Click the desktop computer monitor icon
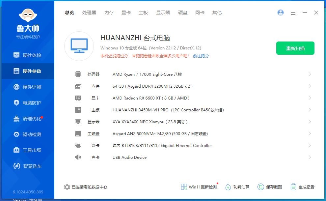Viewport: 326px width, 201px height. (x=79, y=46)
